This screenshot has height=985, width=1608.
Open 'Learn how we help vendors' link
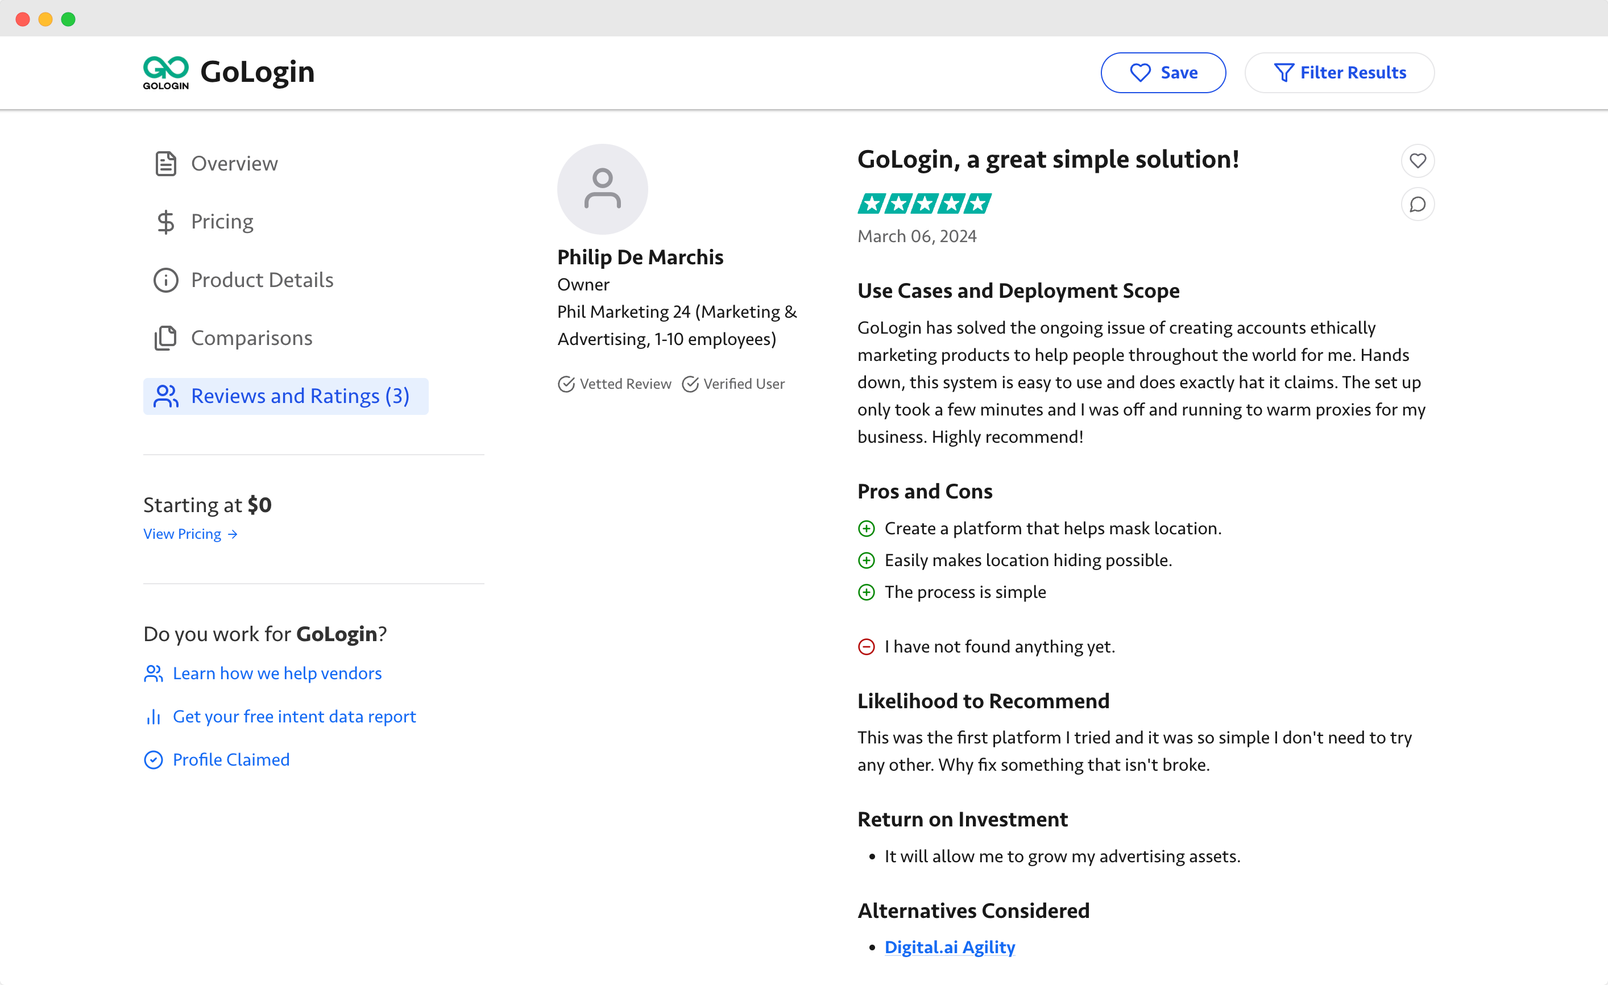coord(277,673)
